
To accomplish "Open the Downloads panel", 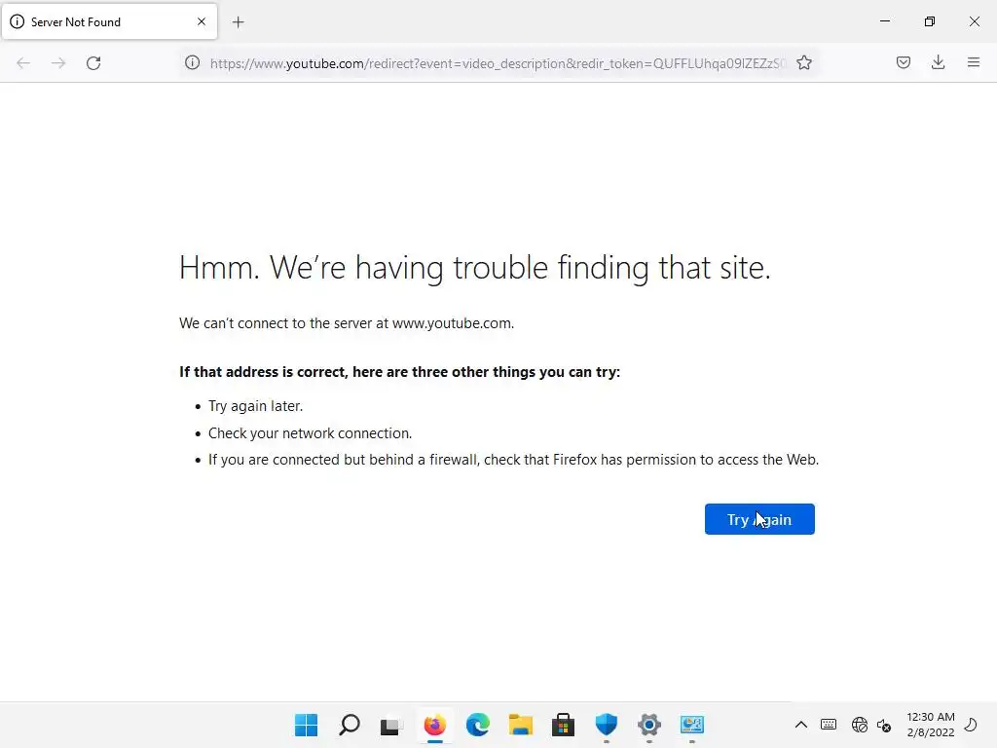I will click(938, 62).
